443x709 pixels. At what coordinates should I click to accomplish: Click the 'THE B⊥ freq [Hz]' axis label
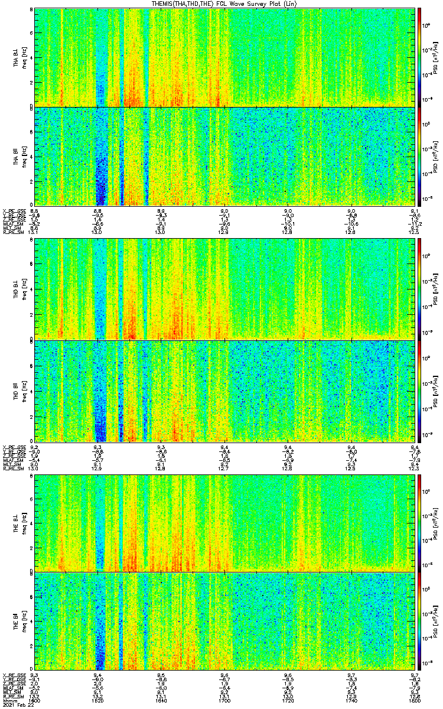coord(19,522)
